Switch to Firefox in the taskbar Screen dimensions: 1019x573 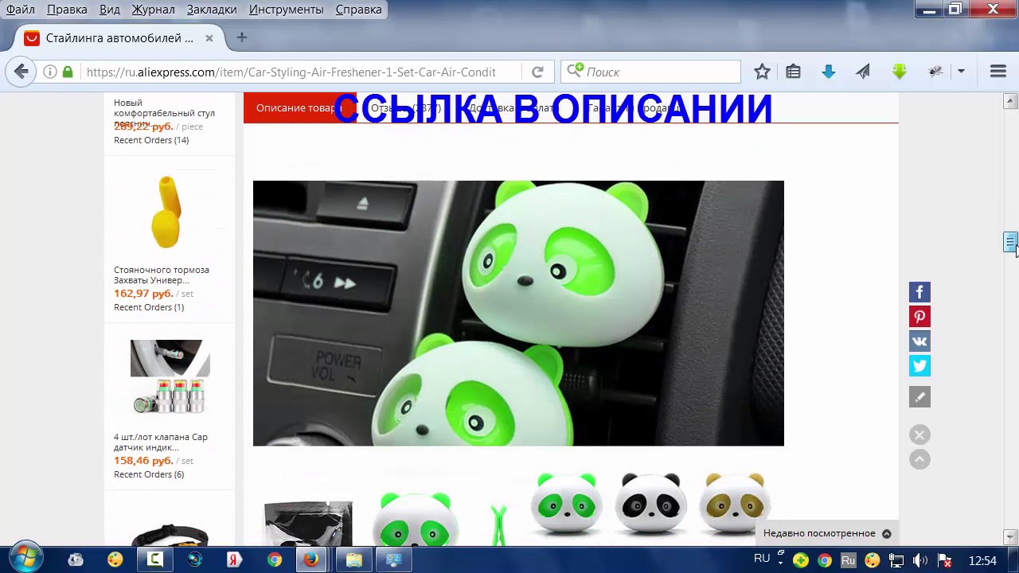click(311, 560)
